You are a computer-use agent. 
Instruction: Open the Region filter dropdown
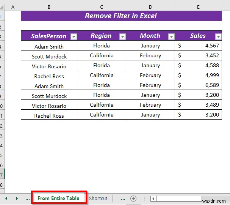tap(122, 36)
